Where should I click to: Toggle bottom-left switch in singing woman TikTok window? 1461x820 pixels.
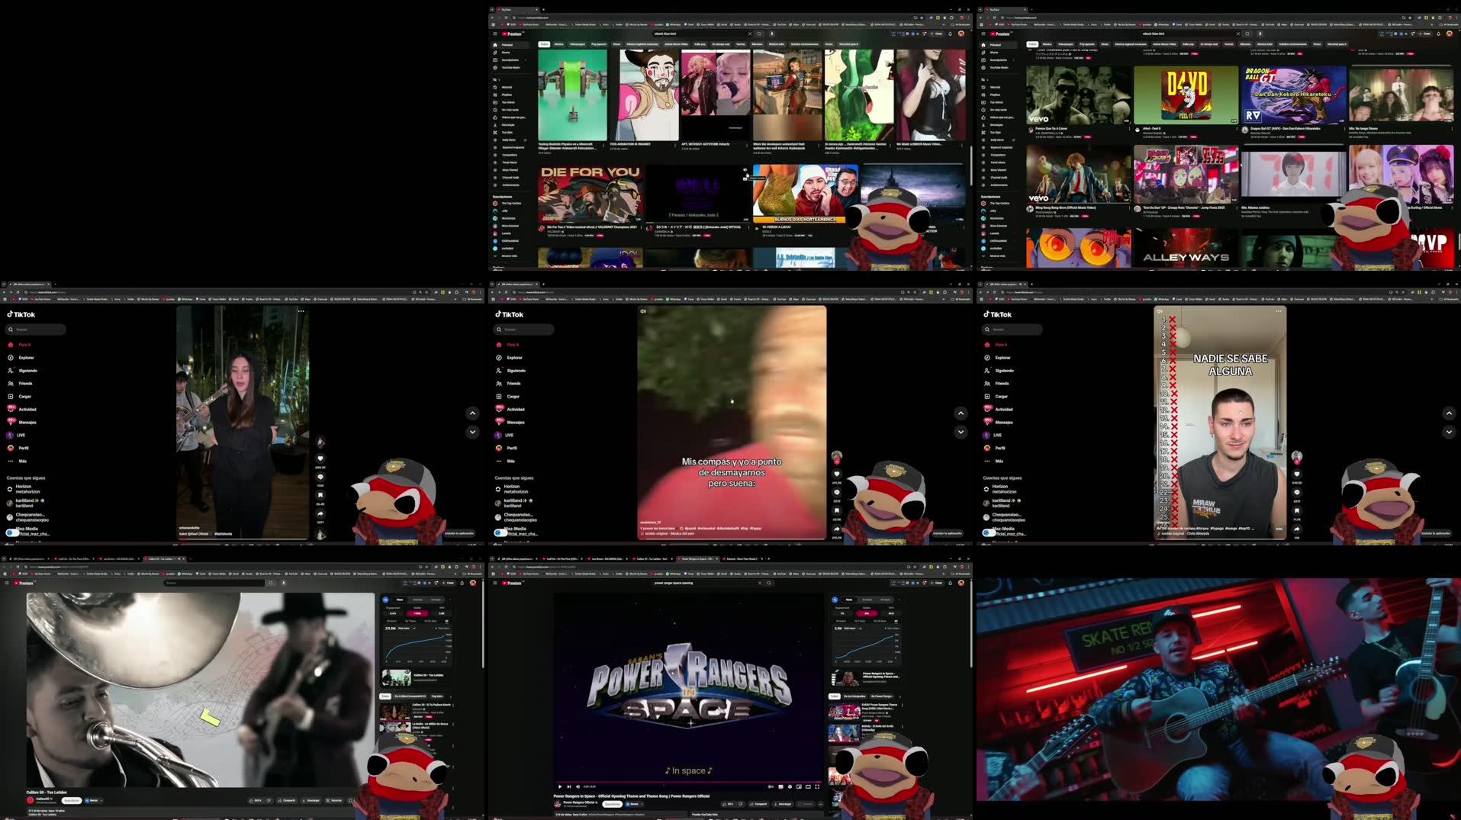point(12,532)
